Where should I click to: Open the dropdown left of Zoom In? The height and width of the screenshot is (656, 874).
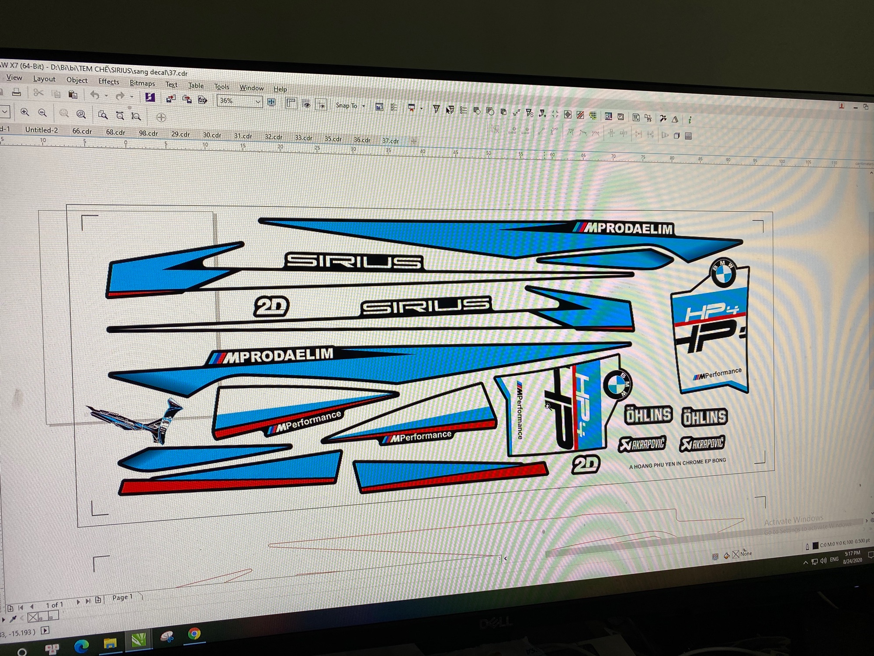4,112
